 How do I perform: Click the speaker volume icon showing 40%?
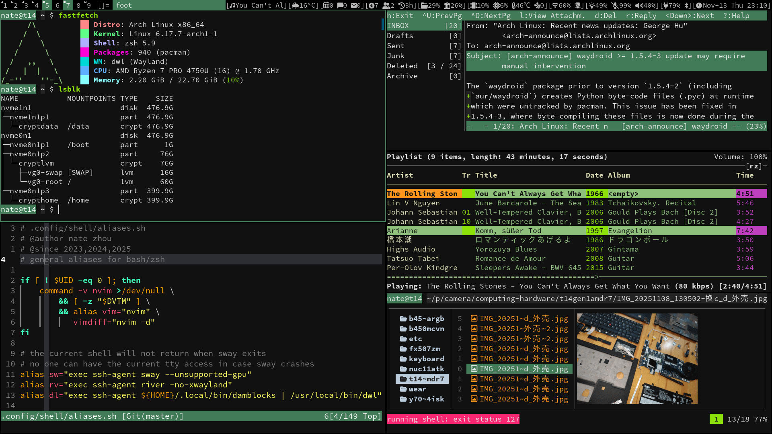[x=639, y=5]
